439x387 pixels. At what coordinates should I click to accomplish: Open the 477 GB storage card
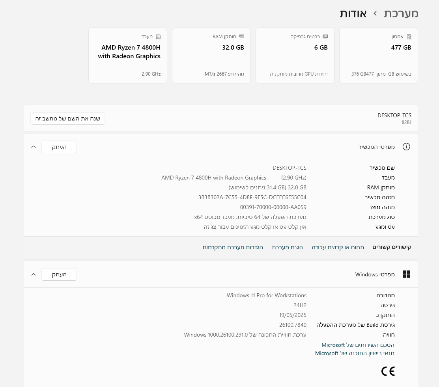click(x=378, y=56)
